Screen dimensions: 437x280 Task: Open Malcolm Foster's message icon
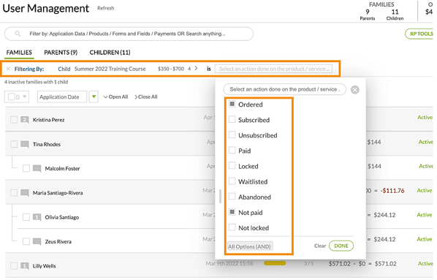point(37,169)
